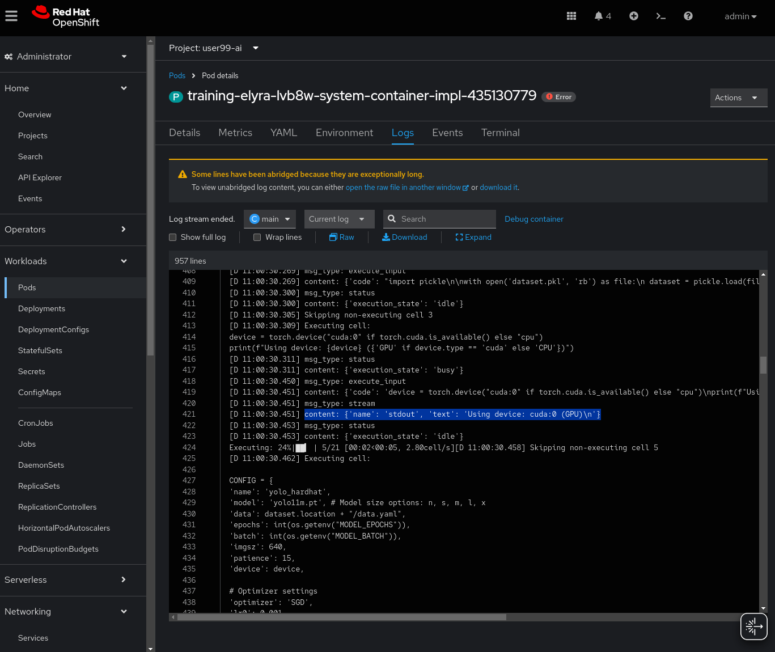Click the external link icon after raw file link
Viewport: 775px width, 652px height.
[465, 188]
